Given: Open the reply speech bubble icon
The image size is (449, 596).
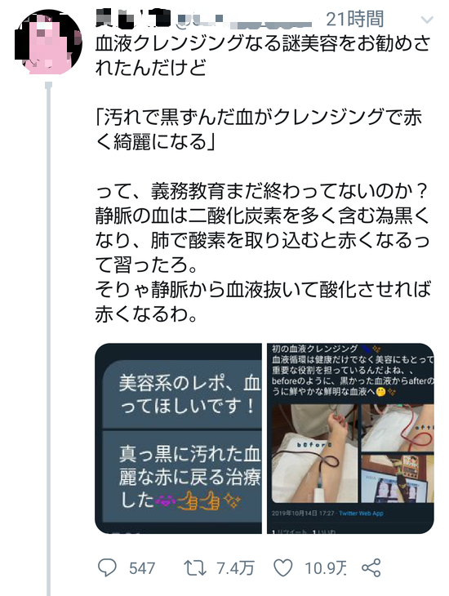Looking at the screenshot, I should [107, 568].
